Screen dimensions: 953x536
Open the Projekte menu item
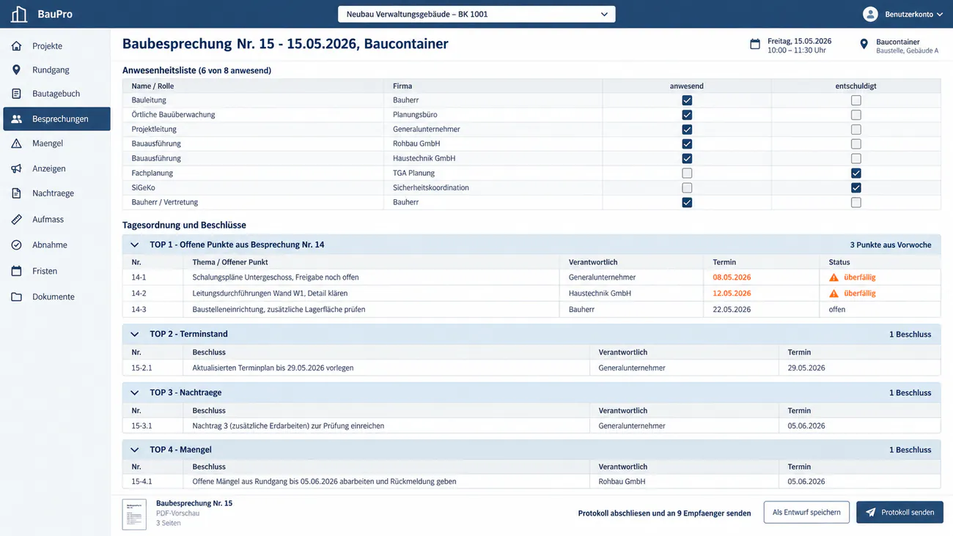point(56,46)
